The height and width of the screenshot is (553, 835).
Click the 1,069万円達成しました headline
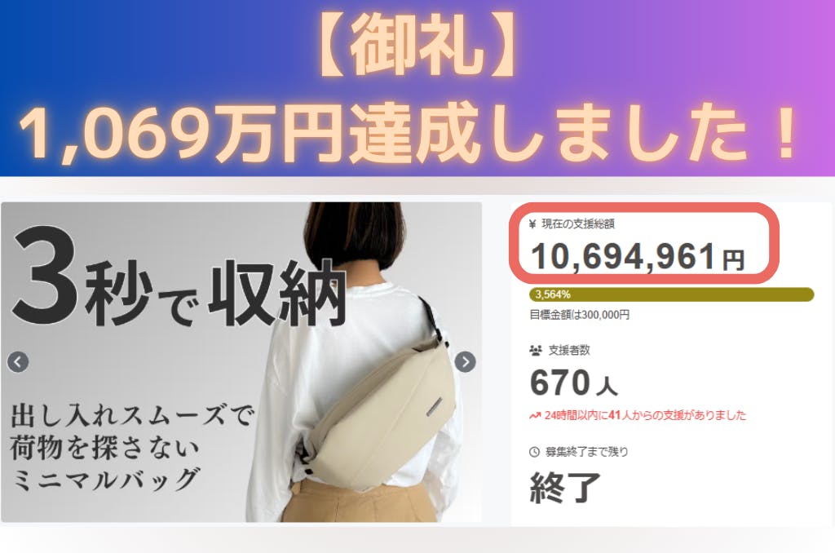coord(410,135)
